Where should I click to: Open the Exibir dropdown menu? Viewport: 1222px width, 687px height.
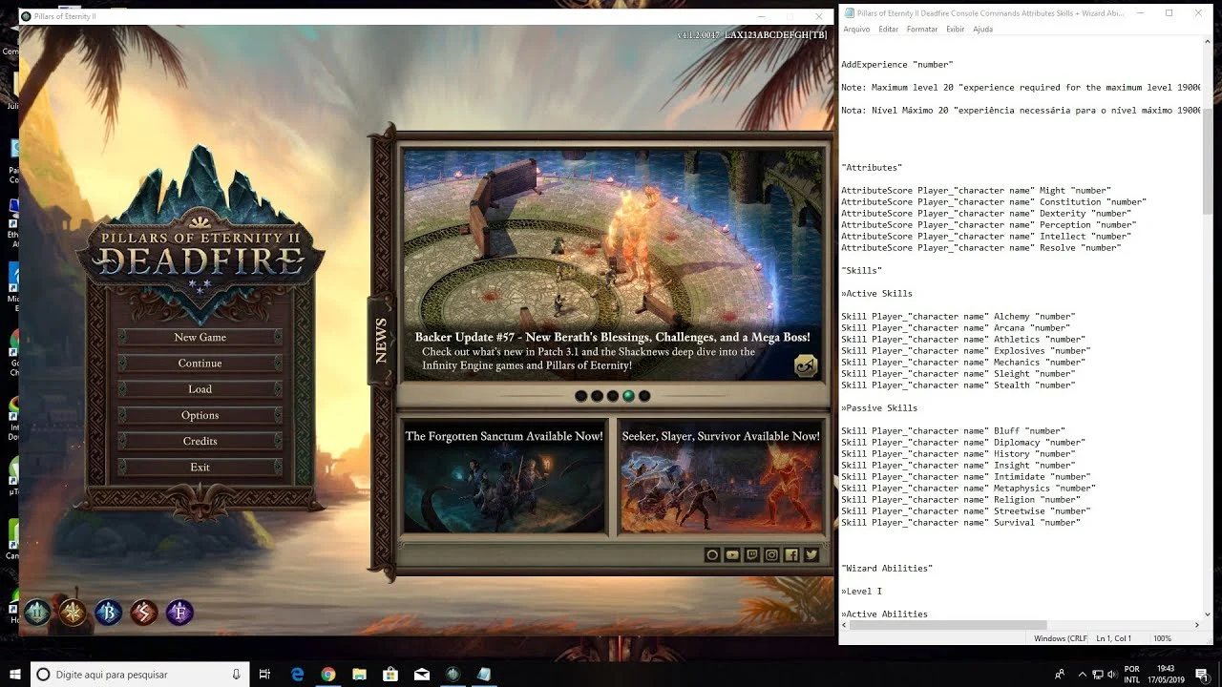click(x=955, y=29)
